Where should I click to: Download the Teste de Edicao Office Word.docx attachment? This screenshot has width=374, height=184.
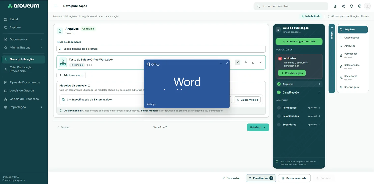point(253,62)
